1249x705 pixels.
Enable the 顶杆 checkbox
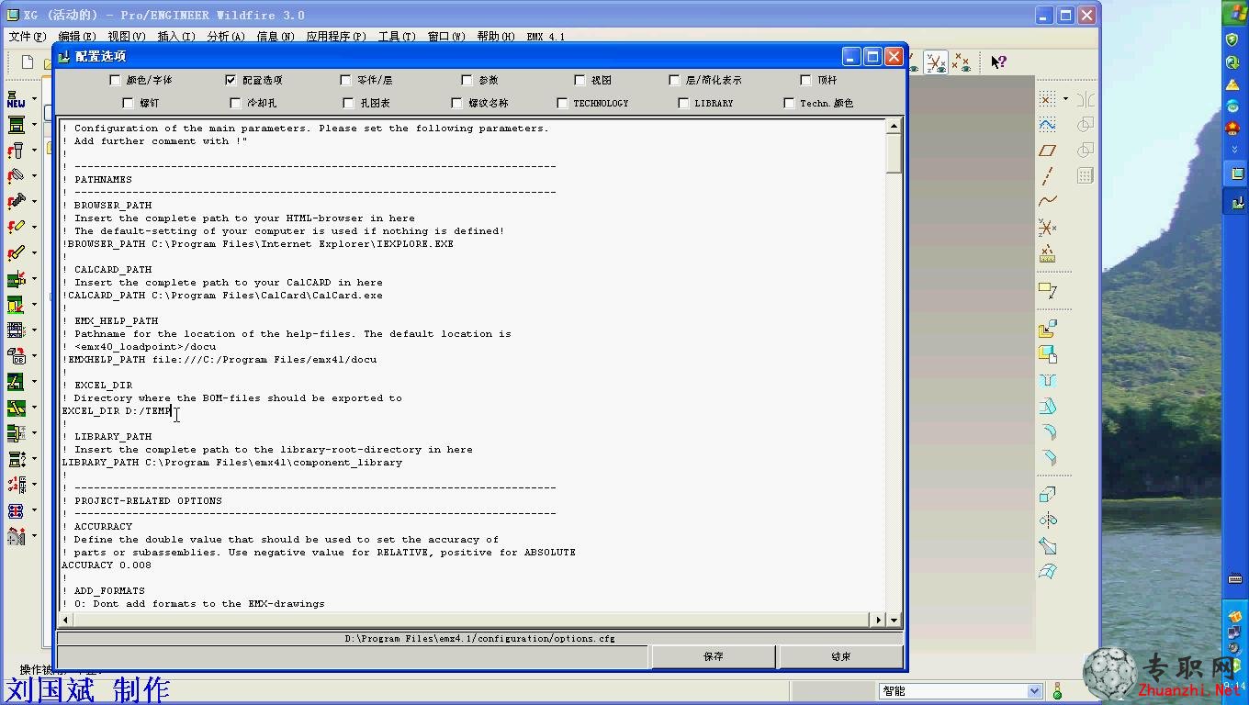tap(805, 80)
